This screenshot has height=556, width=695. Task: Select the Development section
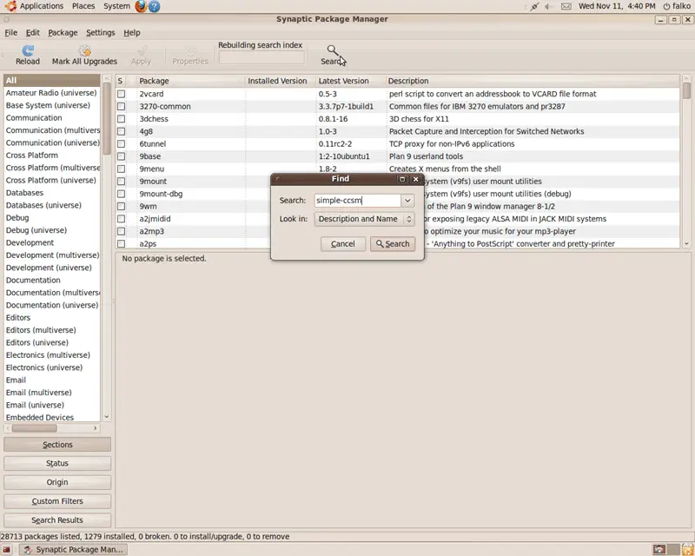tap(52, 242)
